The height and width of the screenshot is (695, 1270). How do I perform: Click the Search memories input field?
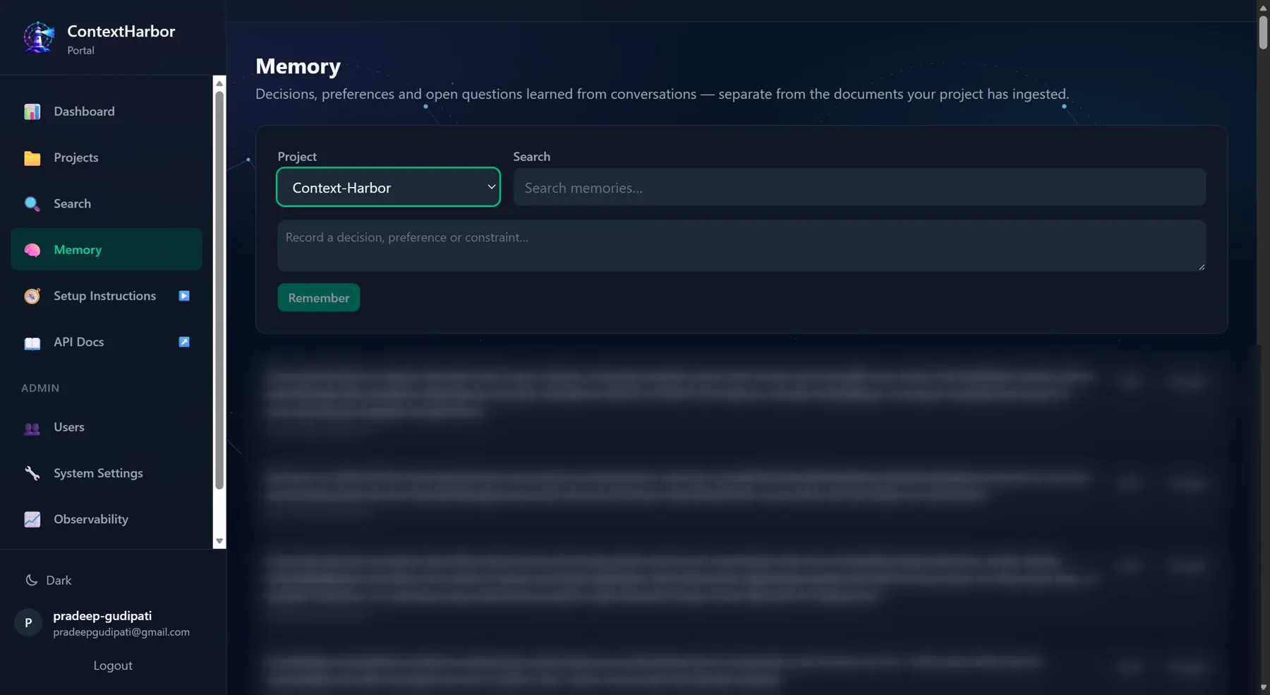[859, 187]
